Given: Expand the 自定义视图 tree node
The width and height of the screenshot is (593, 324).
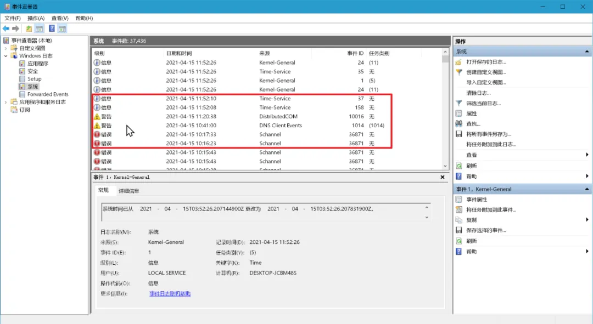Looking at the screenshot, I should [x=7, y=48].
